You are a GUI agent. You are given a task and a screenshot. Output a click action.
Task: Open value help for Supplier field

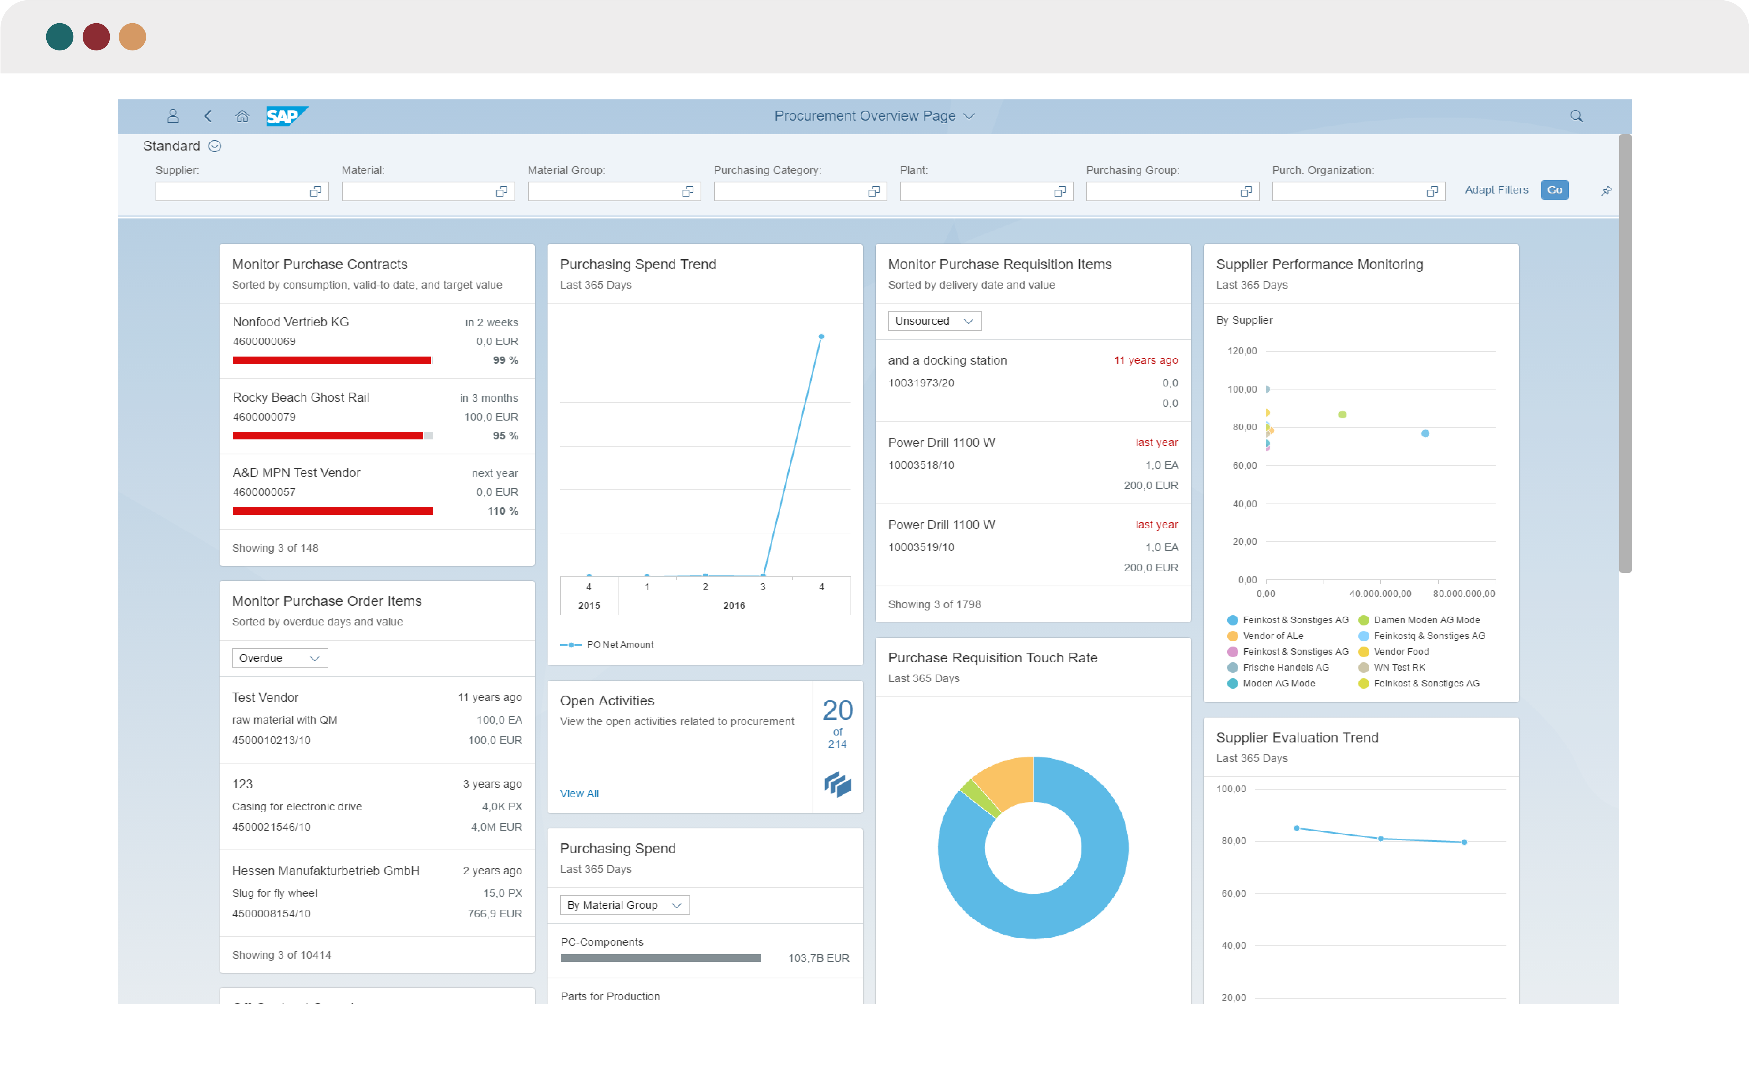[316, 192]
